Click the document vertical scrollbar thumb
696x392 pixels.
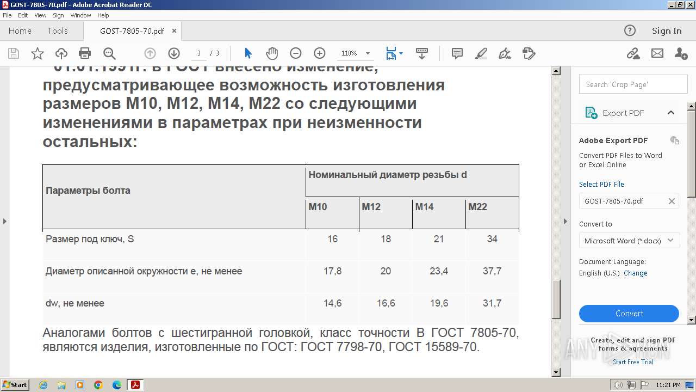556,299
